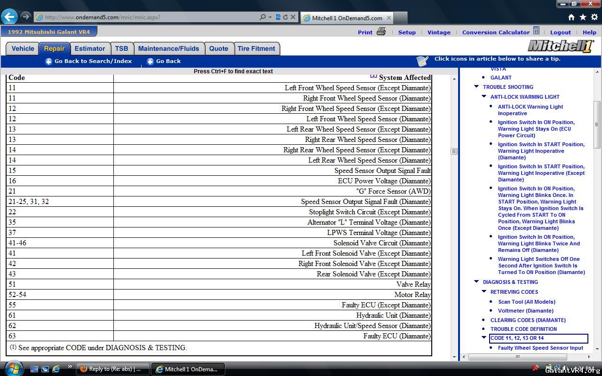The image size is (602, 376).
Task: Click the Logout link
Action: [x=560, y=32]
